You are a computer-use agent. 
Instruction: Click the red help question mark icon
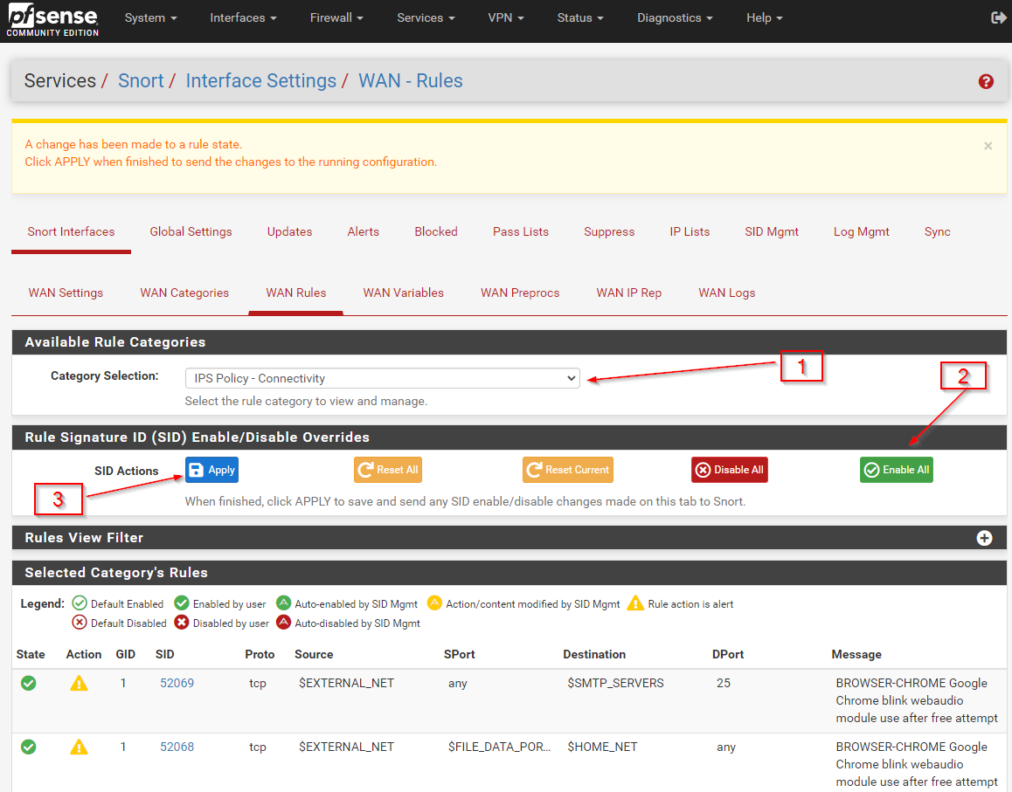pos(986,81)
